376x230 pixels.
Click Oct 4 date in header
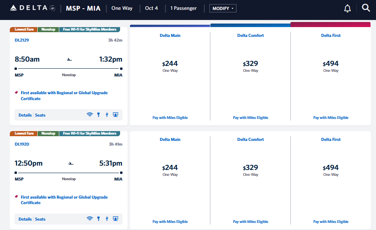point(151,8)
